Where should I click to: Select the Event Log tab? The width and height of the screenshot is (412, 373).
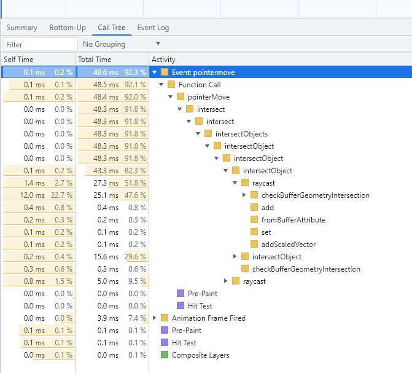(x=153, y=28)
